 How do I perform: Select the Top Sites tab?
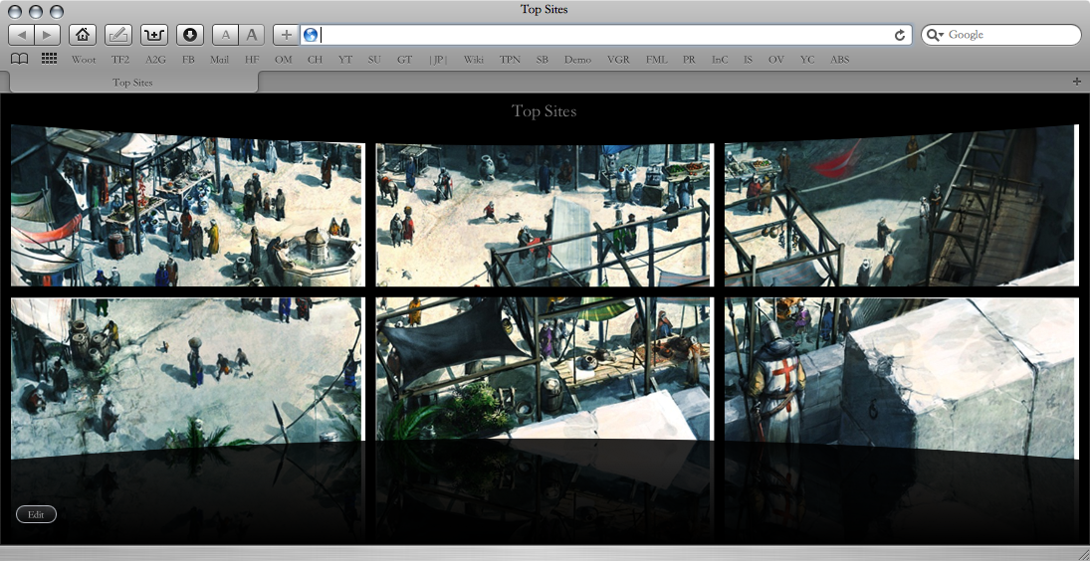(x=132, y=82)
